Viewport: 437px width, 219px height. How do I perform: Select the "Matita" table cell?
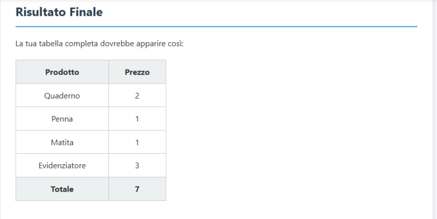[x=62, y=142]
